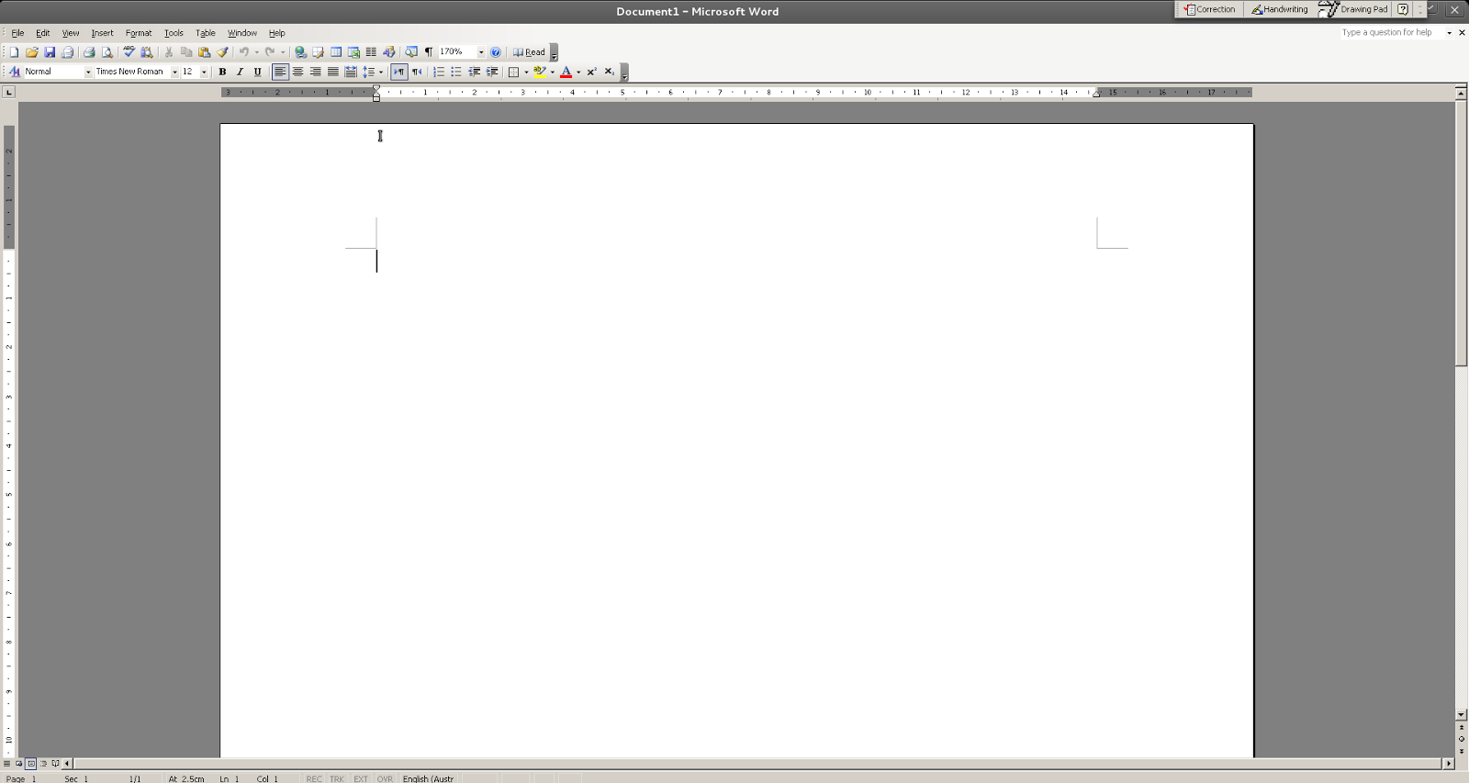
Task: Click the Drawing Pad button
Action: [1354, 9]
